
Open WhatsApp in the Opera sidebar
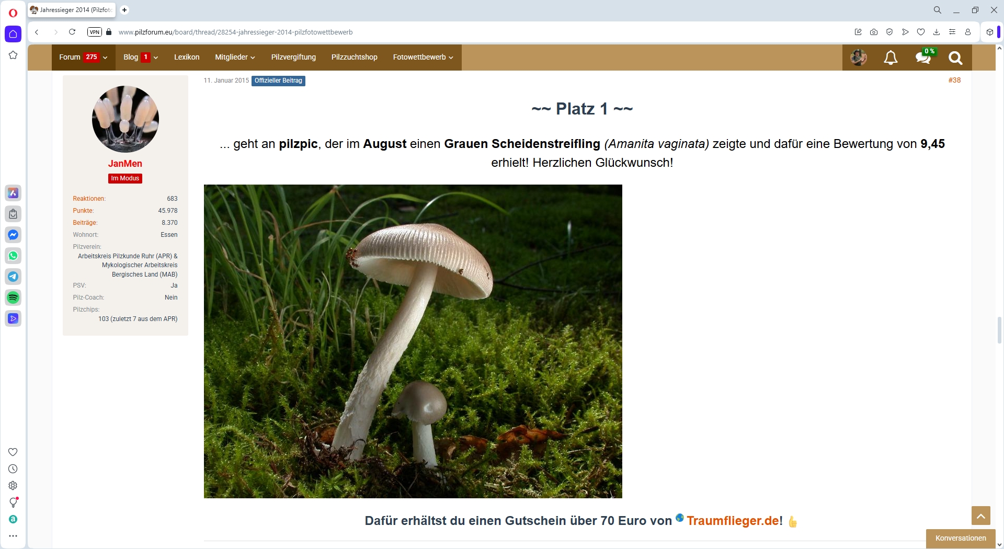[x=13, y=256]
